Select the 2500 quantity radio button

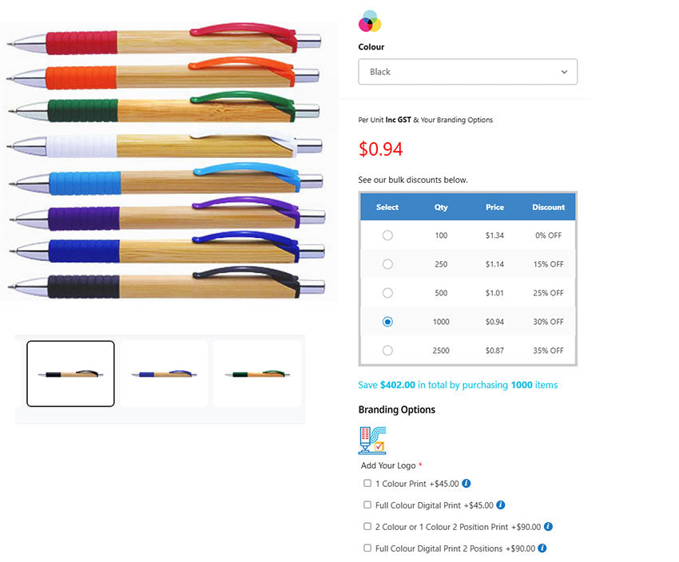point(387,350)
